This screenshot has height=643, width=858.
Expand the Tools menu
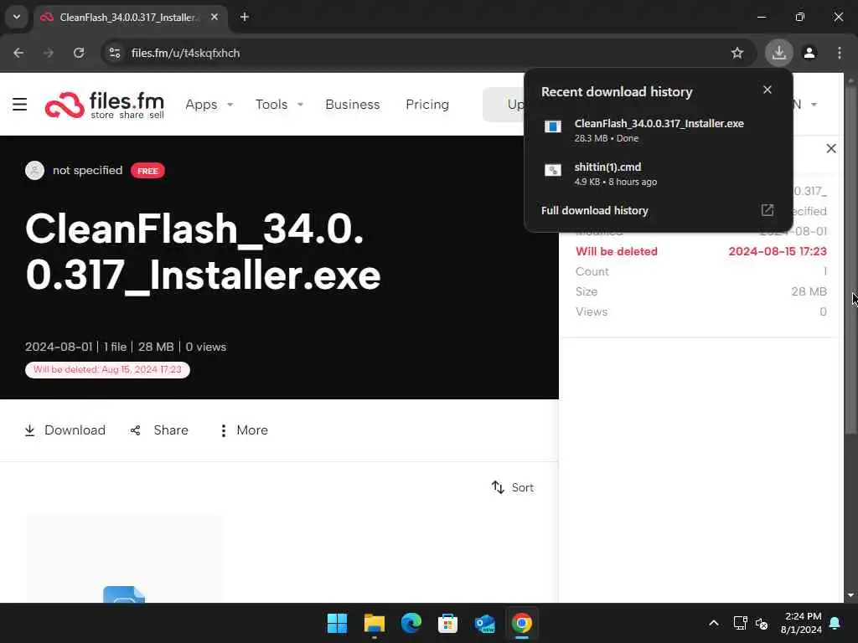(x=279, y=105)
